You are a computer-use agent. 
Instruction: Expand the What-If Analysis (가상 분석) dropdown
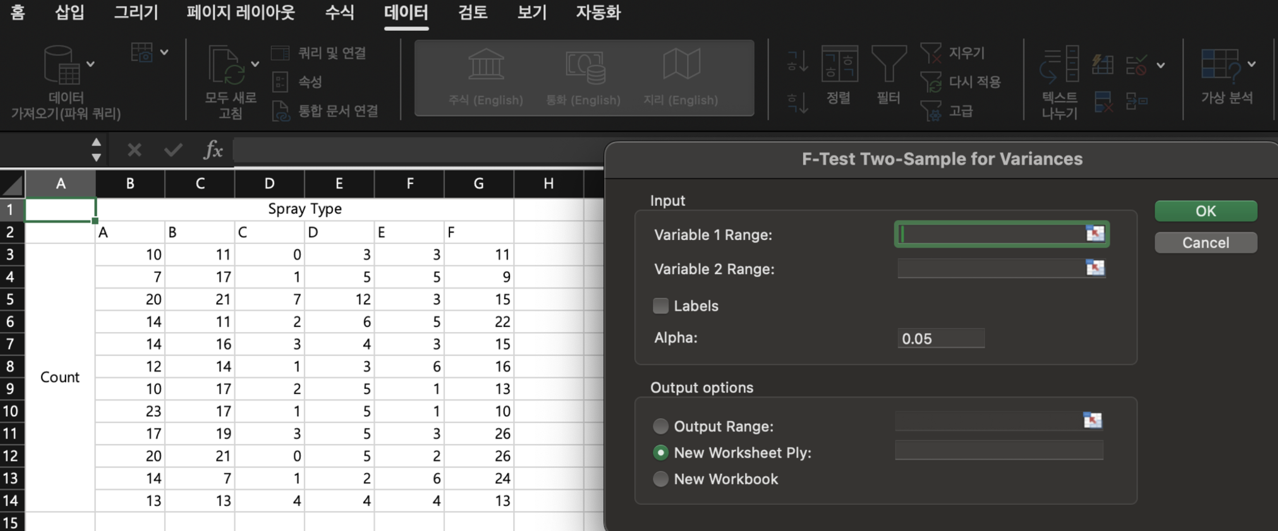1251,64
